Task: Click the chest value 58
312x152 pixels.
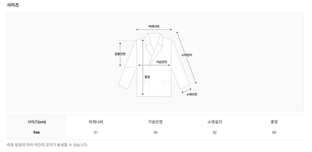Action: coord(155,132)
